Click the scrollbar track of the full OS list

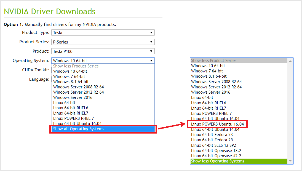click(x=290, y=111)
